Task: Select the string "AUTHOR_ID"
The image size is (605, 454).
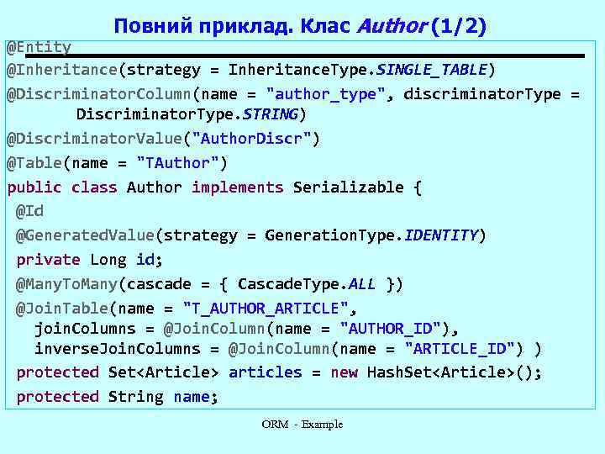Action: click(x=390, y=329)
